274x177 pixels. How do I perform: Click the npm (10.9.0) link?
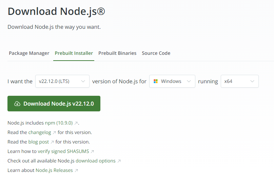pyautogui.click(x=59, y=123)
